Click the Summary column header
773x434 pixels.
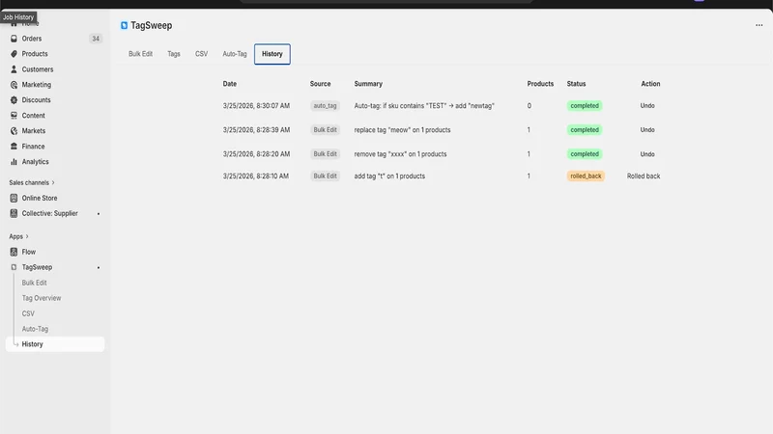(x=368, y=84)
